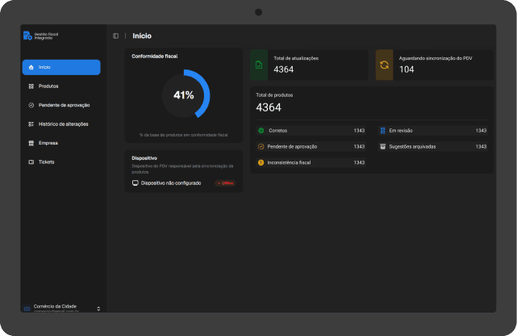Click the orange sync icon on Aguardando sincronização card

pyautogui.click(x=384, y=65)
